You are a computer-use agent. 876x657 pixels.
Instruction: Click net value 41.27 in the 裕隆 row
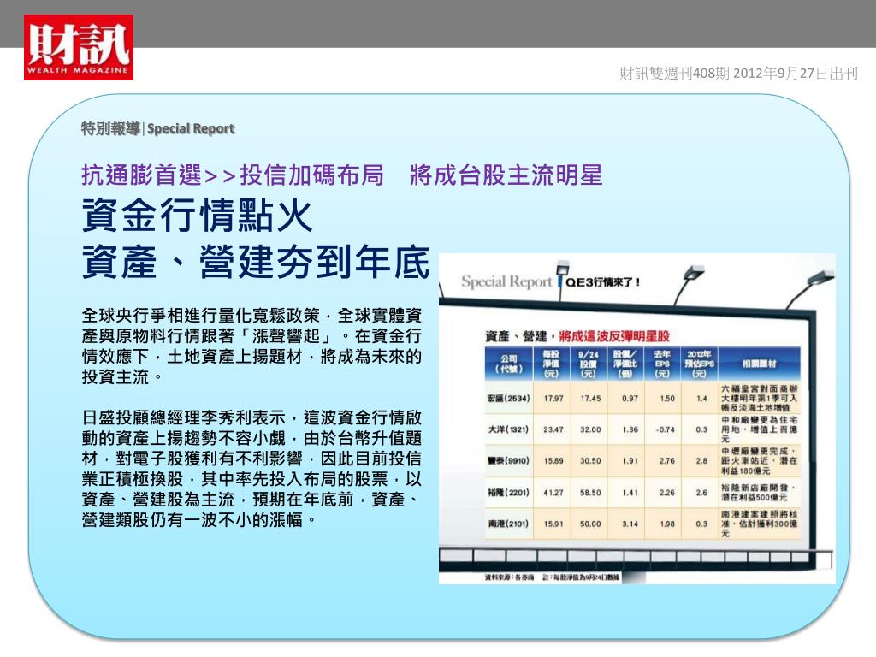553,492
